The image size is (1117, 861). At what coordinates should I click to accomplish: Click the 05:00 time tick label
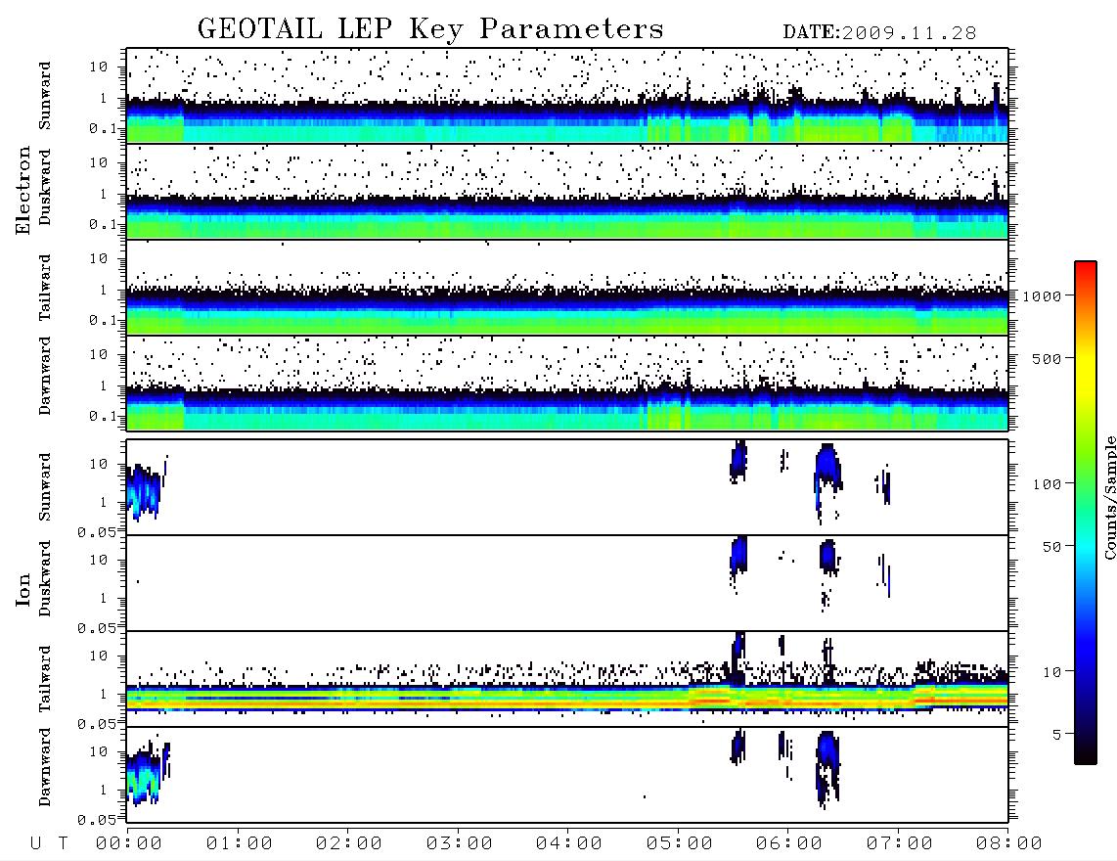tap(680, 844)
